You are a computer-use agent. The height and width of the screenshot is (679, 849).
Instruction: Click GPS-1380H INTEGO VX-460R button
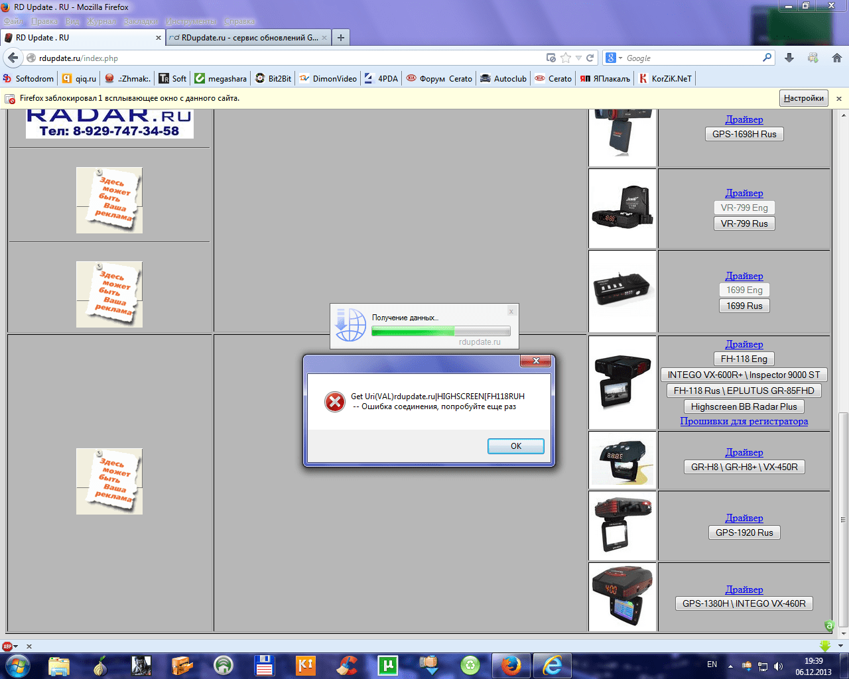point(744,603)
